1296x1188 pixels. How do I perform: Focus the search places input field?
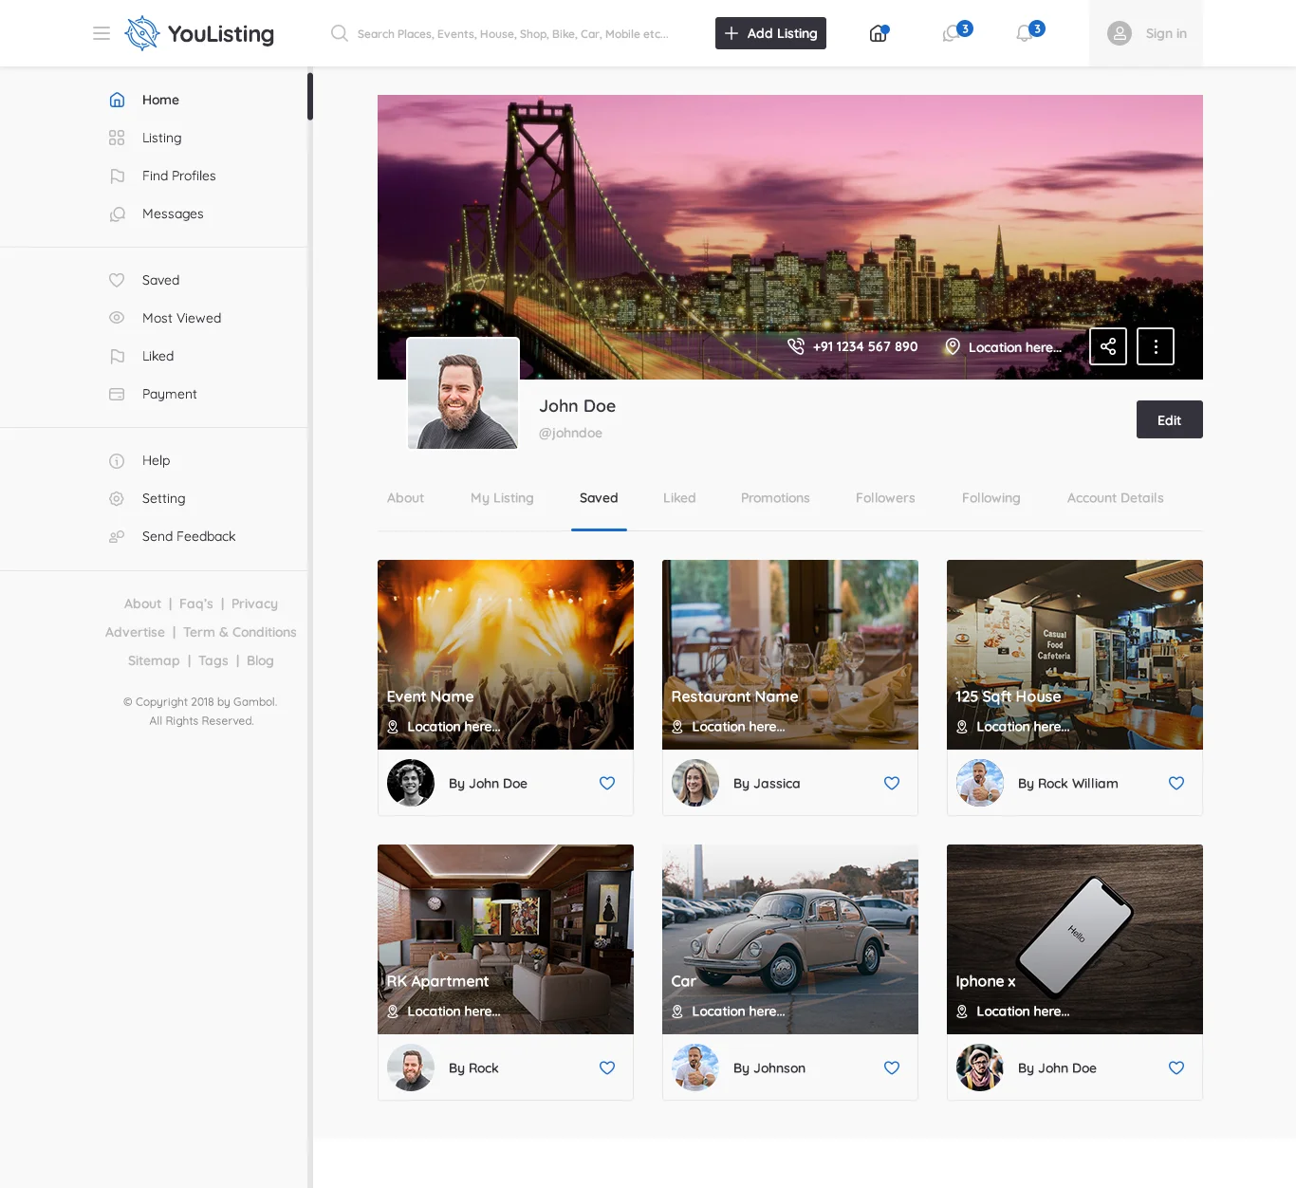(x=512, y=33)
